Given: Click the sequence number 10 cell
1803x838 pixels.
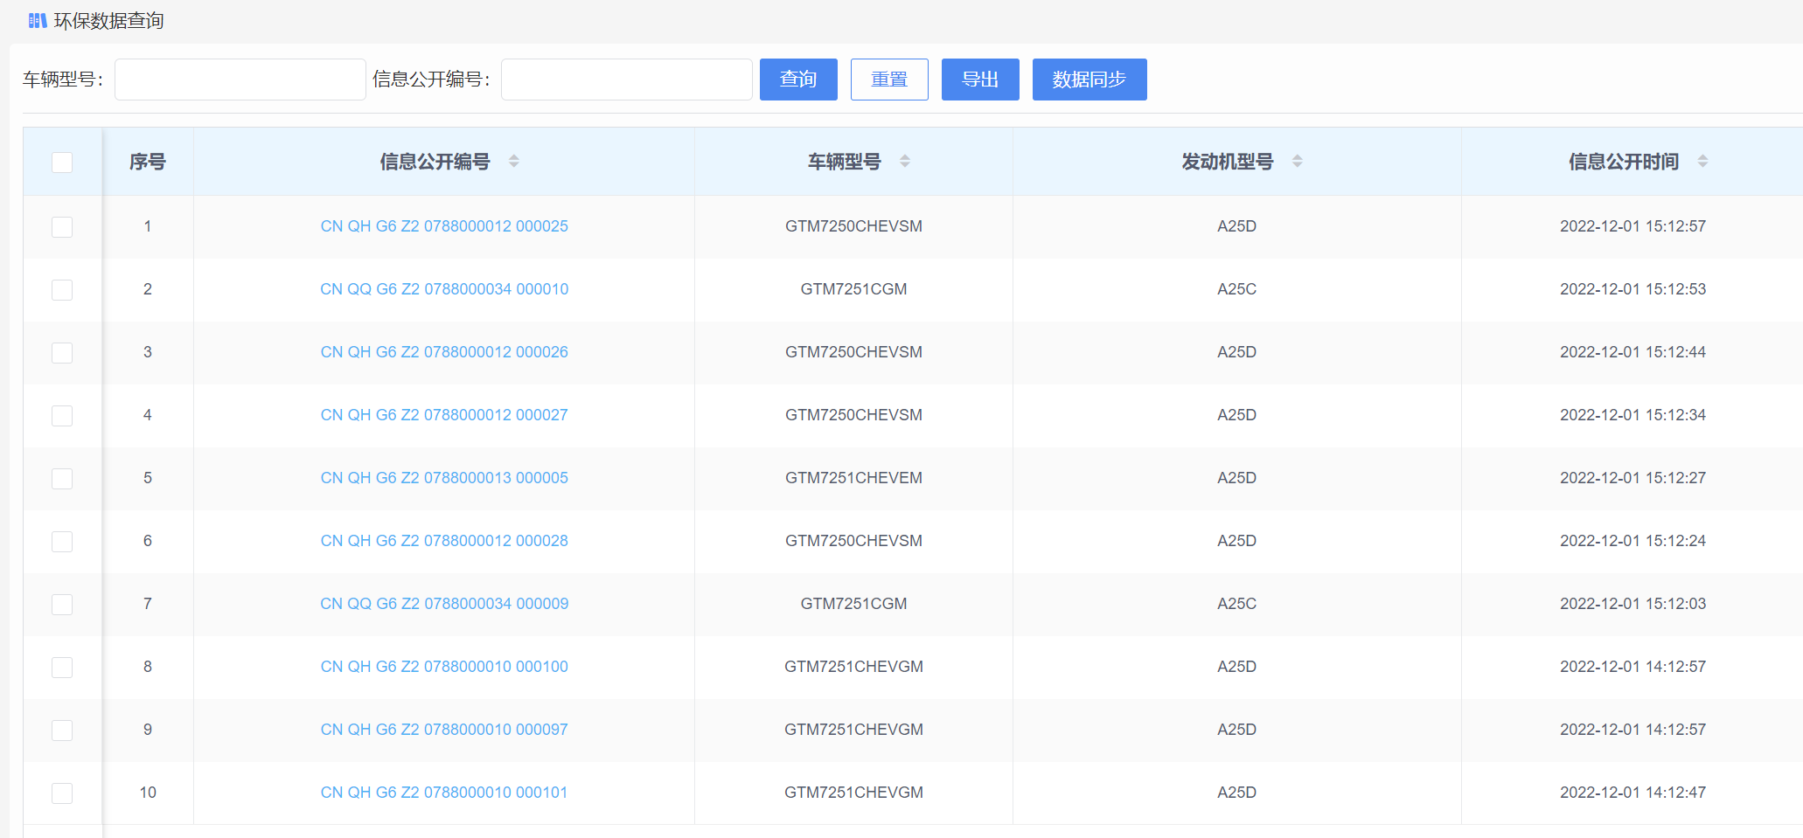Looking at the screenshot, I should coord(148,793).
